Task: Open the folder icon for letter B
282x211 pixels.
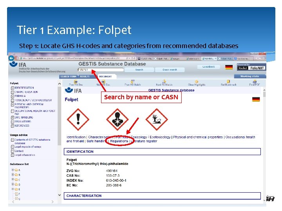Action: pos(16,175)
